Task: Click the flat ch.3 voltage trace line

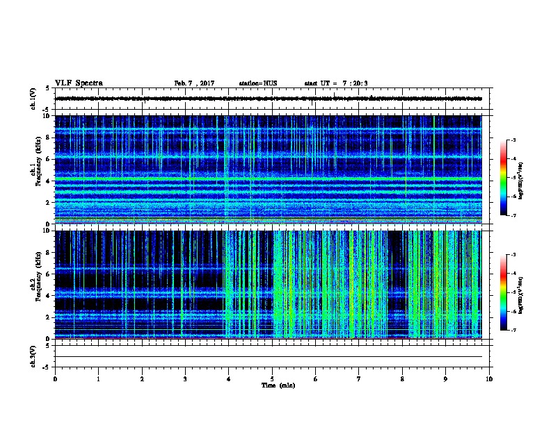Action: point(268,357)
